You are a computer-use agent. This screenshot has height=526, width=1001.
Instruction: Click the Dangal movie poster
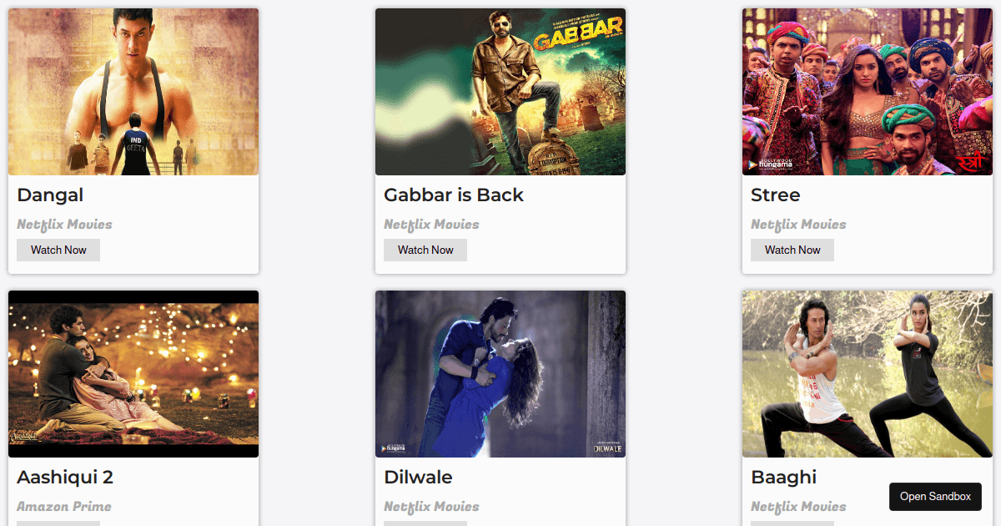pyautogui.click(x=133, y=92)
